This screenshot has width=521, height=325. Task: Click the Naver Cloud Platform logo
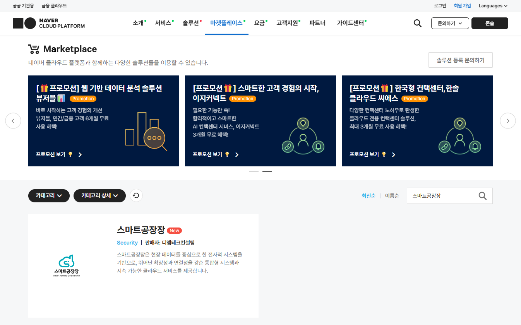click(x=49, y=23)
